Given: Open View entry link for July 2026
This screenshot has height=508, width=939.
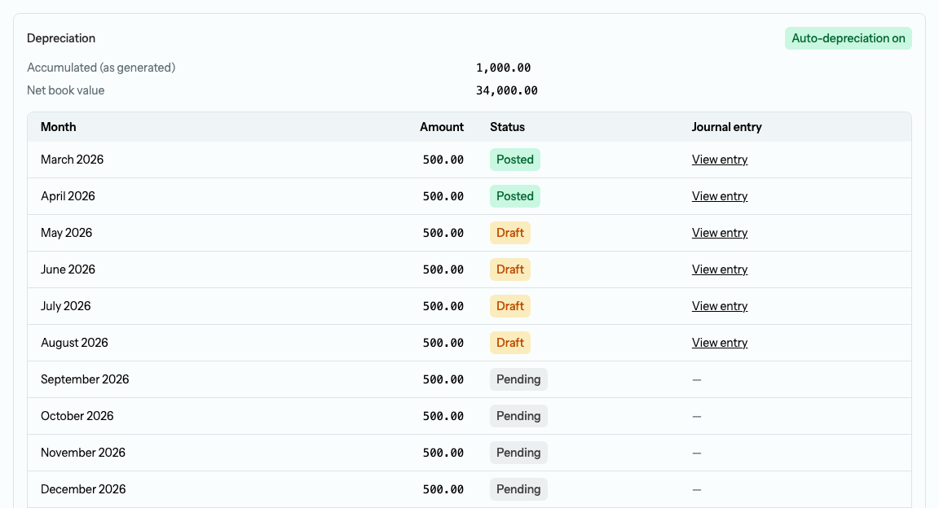Looking at the screenshot, I should point(719,306).
